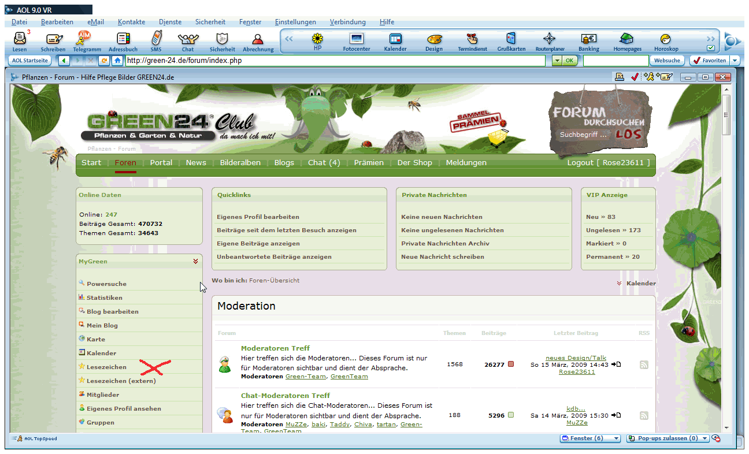Open the URL address history dropdown
Image resolution: width=749 pixels, height=454 pixels.
(x=556, y=61)
